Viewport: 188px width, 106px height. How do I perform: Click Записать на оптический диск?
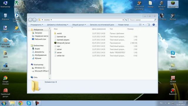coord(102,25)
